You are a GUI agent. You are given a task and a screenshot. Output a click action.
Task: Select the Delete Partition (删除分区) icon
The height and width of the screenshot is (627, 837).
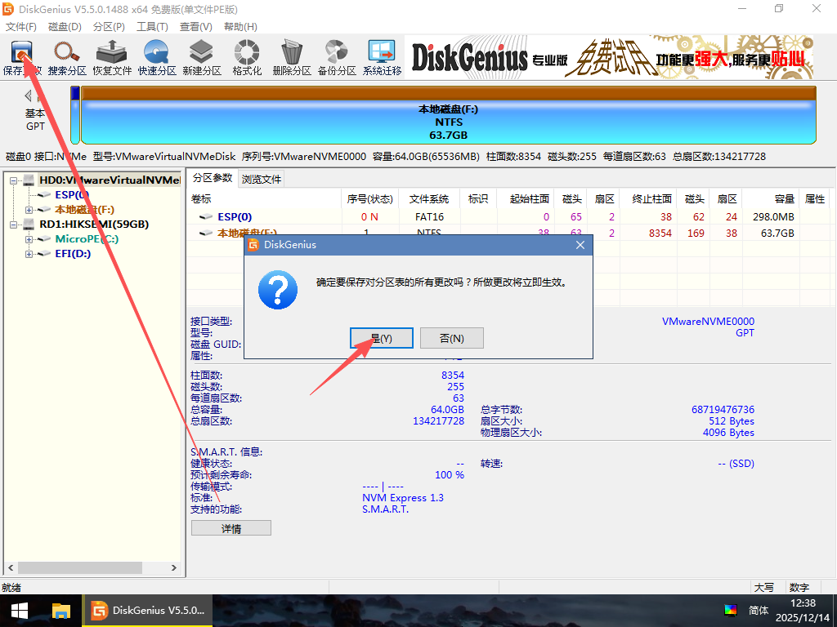[x=292, y=57]
